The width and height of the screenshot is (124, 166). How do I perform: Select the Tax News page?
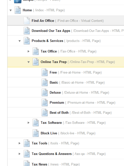tap(39, 164)
